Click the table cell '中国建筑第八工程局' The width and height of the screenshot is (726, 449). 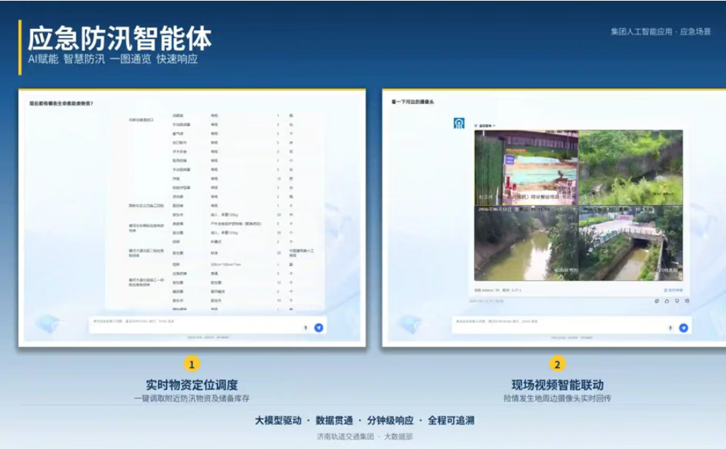tap(301, 252)
